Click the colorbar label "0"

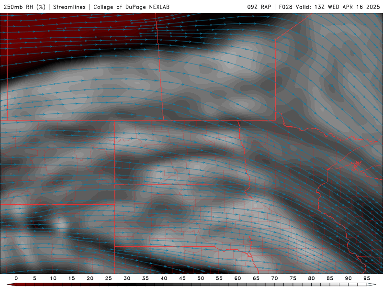coord(16,278)
